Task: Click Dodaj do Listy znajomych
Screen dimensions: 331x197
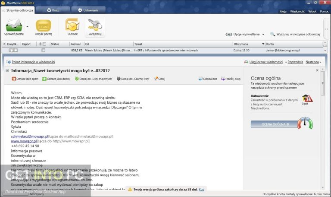Action: (x=94, y=79)
